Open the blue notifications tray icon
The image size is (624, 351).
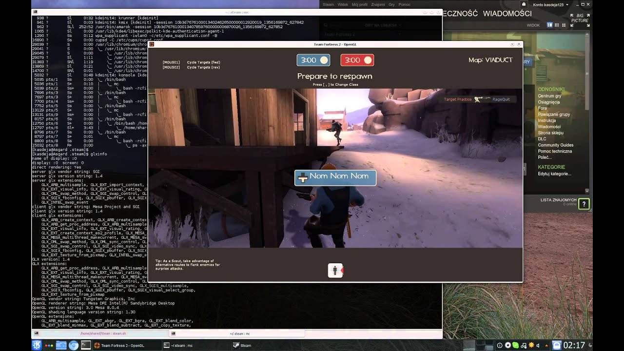[557, 345]
